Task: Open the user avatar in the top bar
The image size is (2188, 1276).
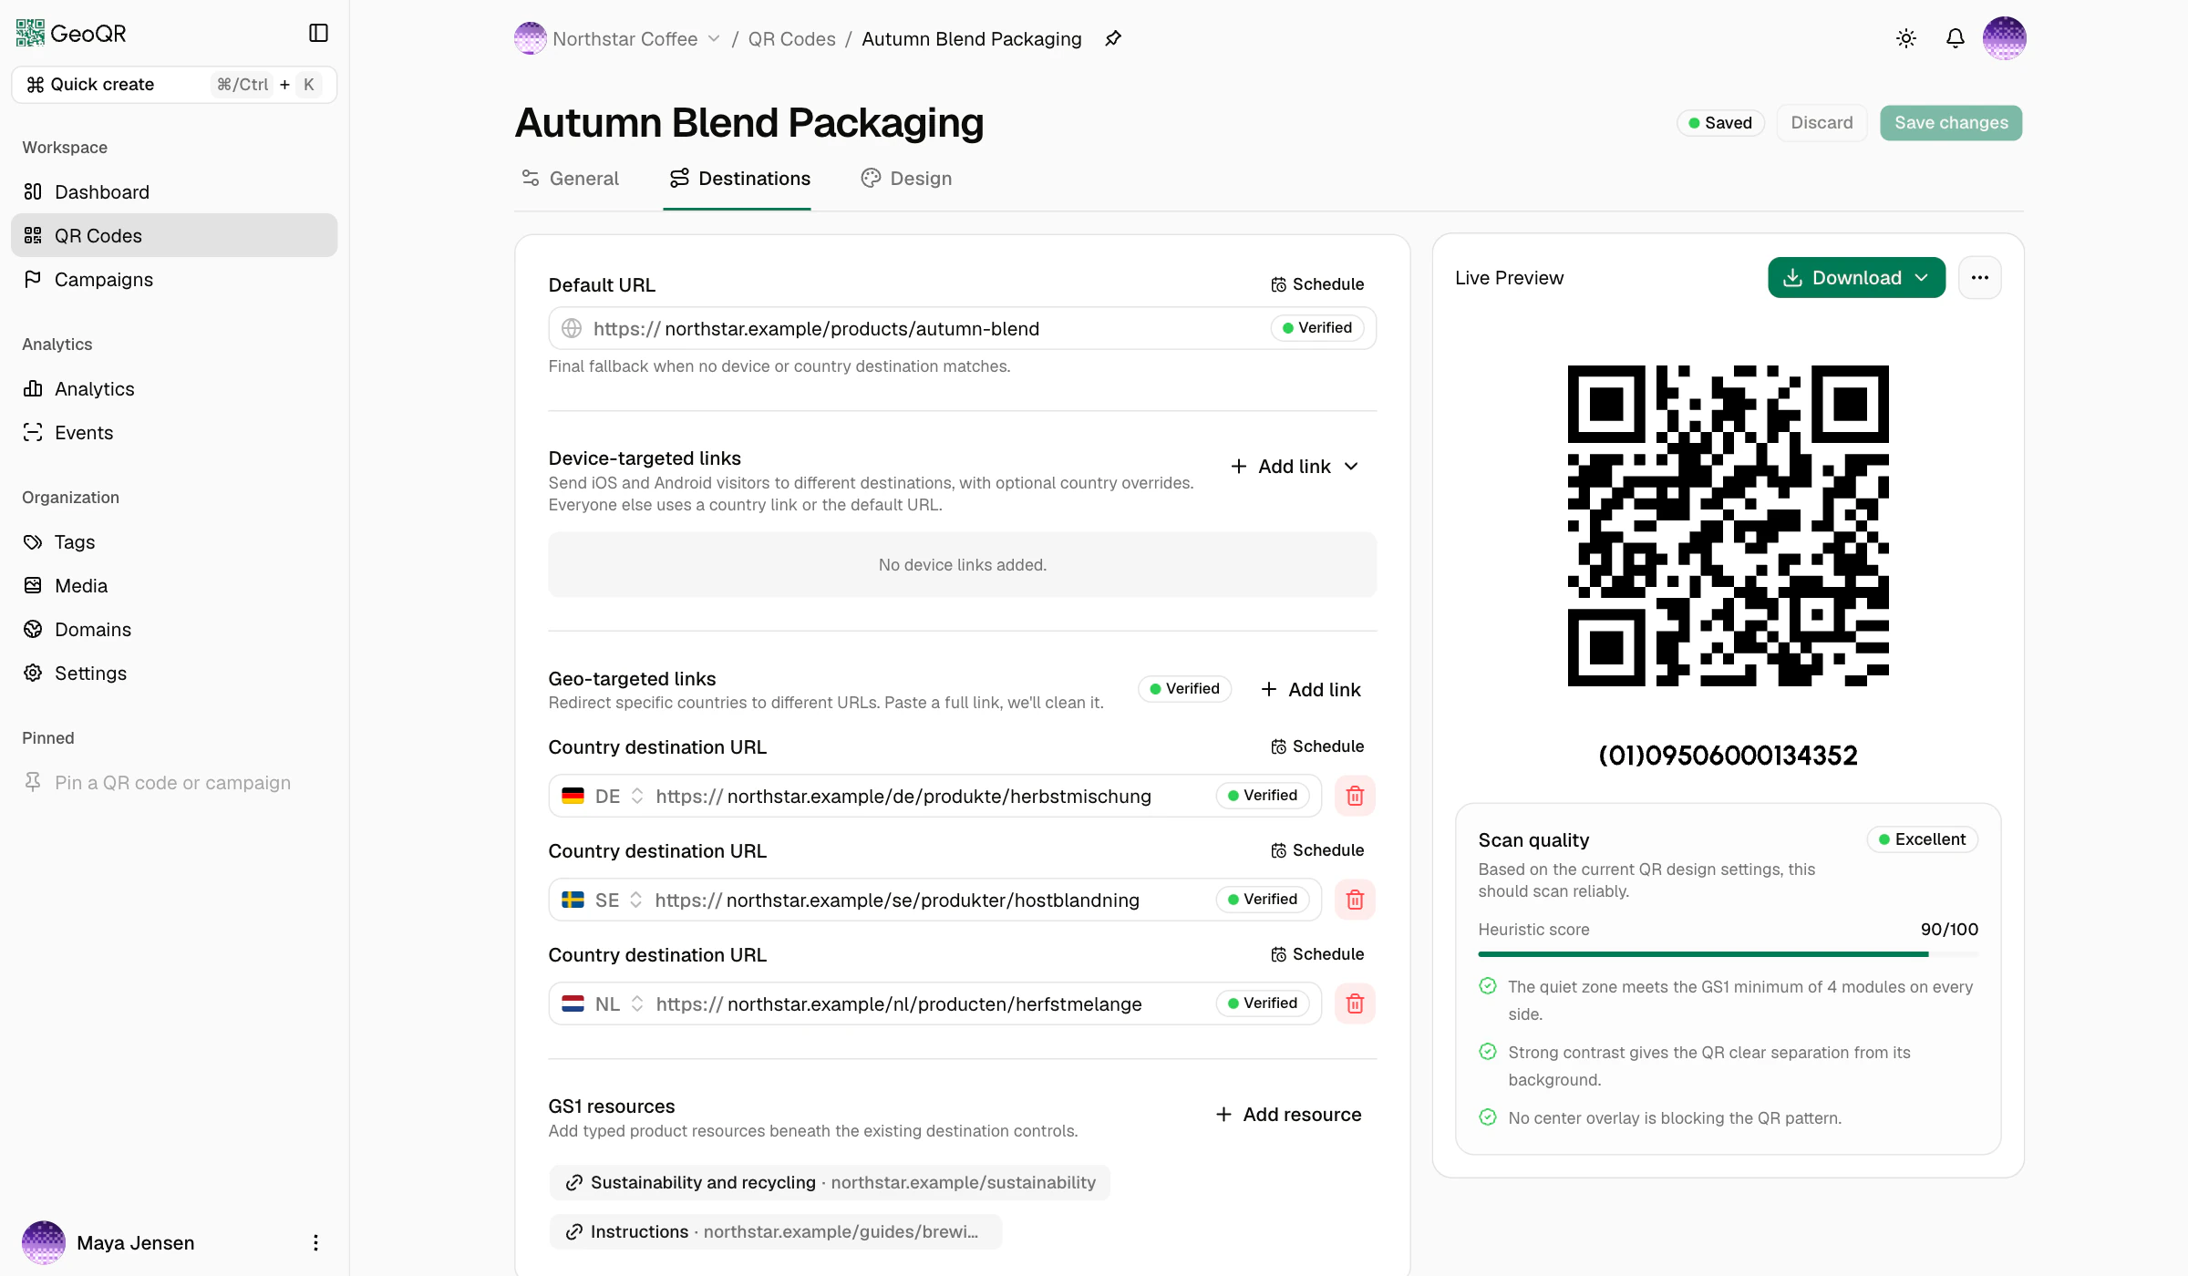Action: [x=2005, y=38]
